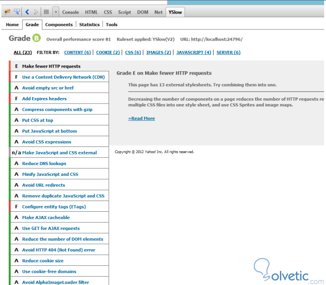Select Compress components with gzip rule
326x285 pixels.
59,109
